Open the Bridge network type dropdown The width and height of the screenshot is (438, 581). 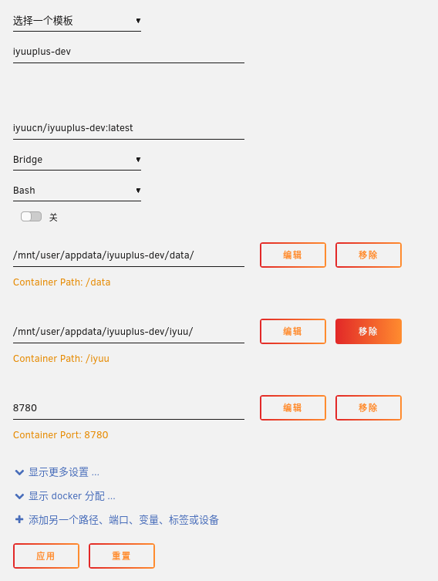[x=77, y=160]
